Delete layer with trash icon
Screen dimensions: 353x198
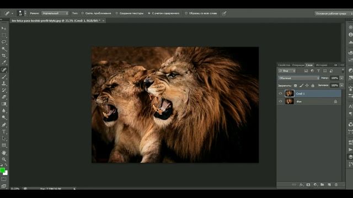click(336, 185)
